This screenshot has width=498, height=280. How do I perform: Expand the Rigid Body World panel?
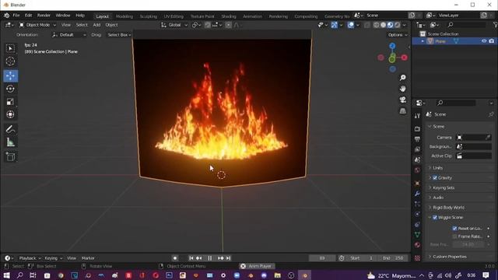pyautogui.click(x=448, y=208)
